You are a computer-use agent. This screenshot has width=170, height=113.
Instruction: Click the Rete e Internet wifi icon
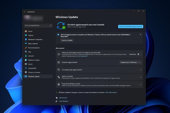[26, 43]
